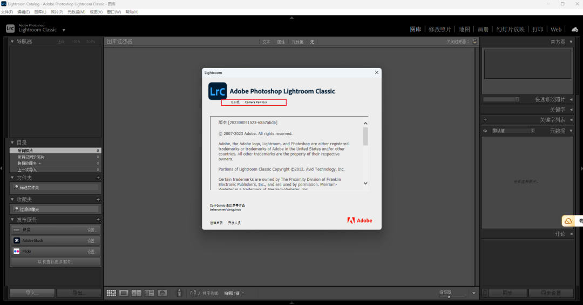Expand the 评论 panel

click(x=571, y=234)
